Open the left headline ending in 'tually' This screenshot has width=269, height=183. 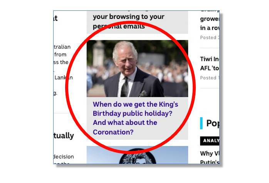point(64,136)
